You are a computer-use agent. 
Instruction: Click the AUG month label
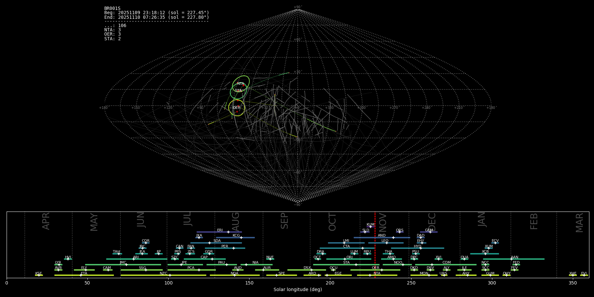click(x=236, y=222)
